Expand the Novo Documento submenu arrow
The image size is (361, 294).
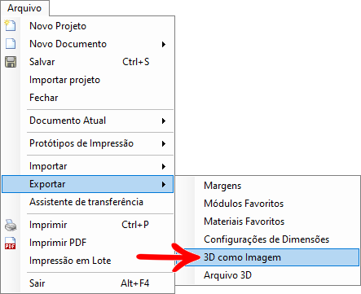point(164,44)
